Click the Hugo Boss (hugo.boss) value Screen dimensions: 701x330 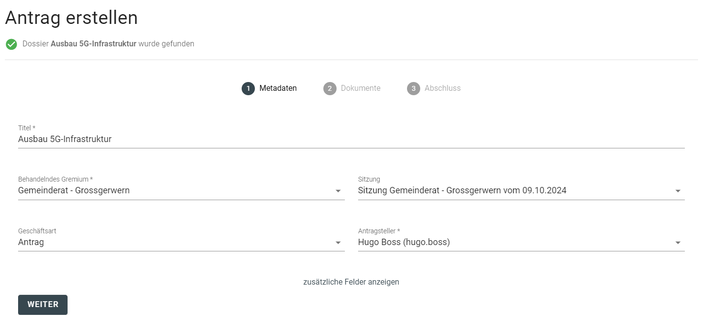[x=404, y=242]
